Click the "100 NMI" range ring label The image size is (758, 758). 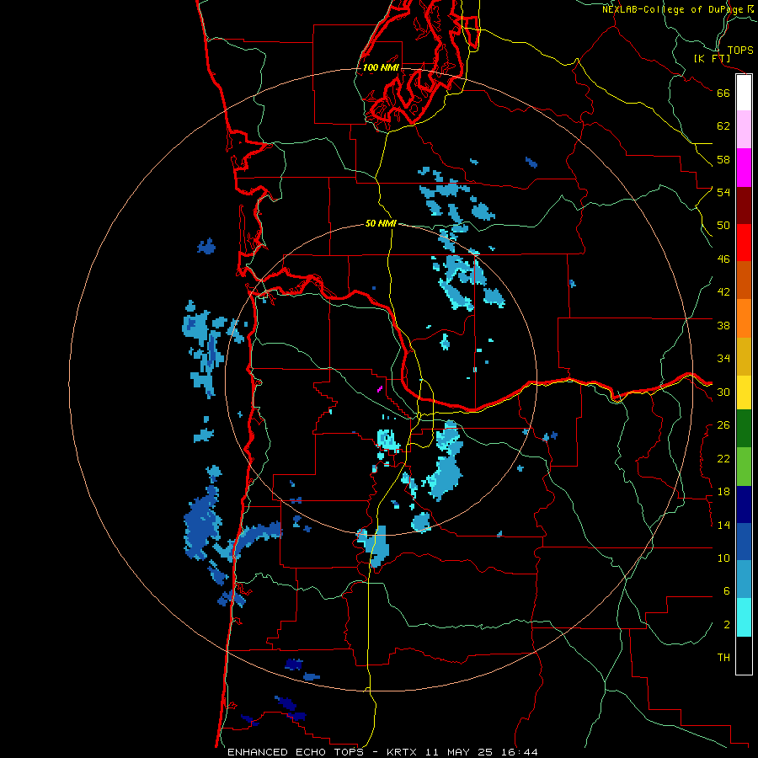(x=381, y=67)
